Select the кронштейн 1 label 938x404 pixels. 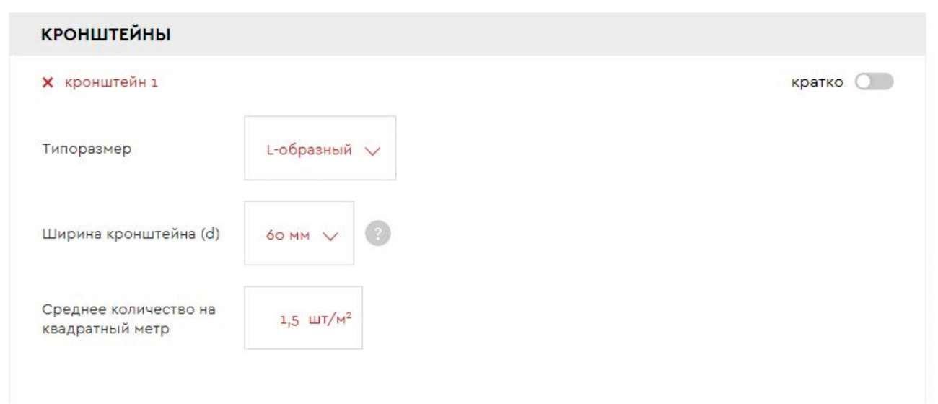click(111, 82)
